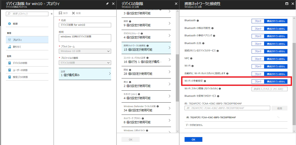The height and width of the screenshot is (145, 296).
Task: Close the デバイスの制限 blade
Action: [x=176, y=3]
